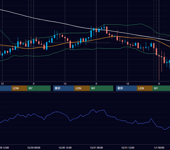Image resolution: width=170 pixels, height=150 pixels.
Task: Click the LDN session block following 12/30 12:00
Action: (x=82, y=88)
